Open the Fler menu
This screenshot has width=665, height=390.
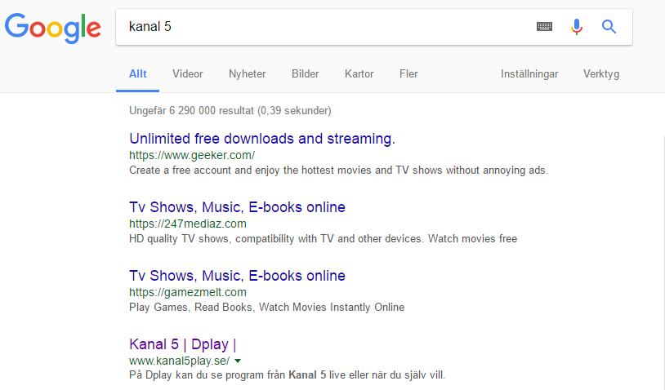pyautogui.click(x=408, y=73)
